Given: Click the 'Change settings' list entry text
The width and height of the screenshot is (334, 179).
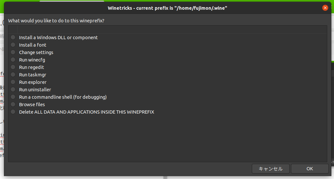Looking at the screenshot, I should [36, 52].
